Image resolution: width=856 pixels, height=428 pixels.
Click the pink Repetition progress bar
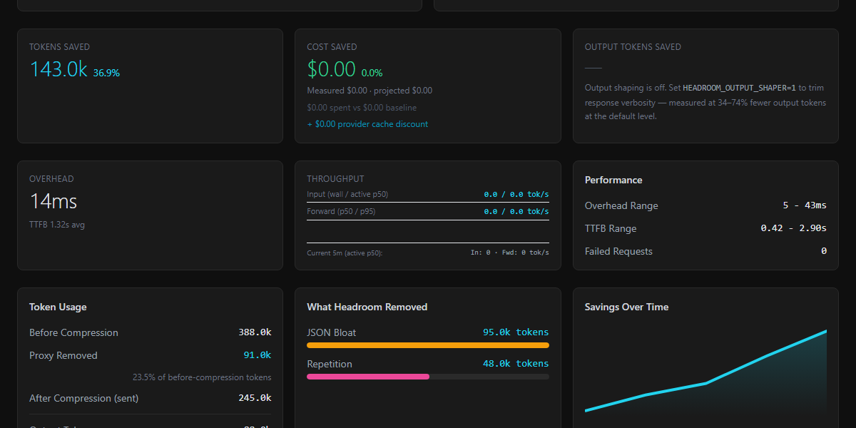click(x=368, y=377)
